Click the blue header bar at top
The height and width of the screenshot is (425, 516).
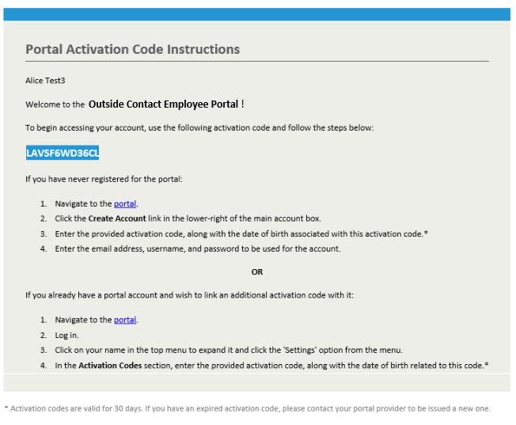257,13
